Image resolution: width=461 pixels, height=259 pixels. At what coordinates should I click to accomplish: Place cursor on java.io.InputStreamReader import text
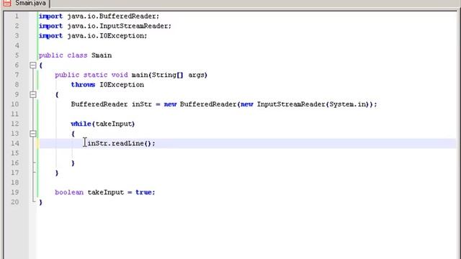[119, 26]
